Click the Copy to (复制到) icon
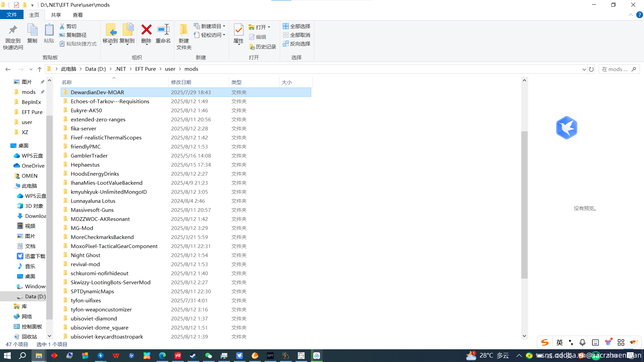The height and width of the screenshot is (362, 644). click(x=128, y=30)
